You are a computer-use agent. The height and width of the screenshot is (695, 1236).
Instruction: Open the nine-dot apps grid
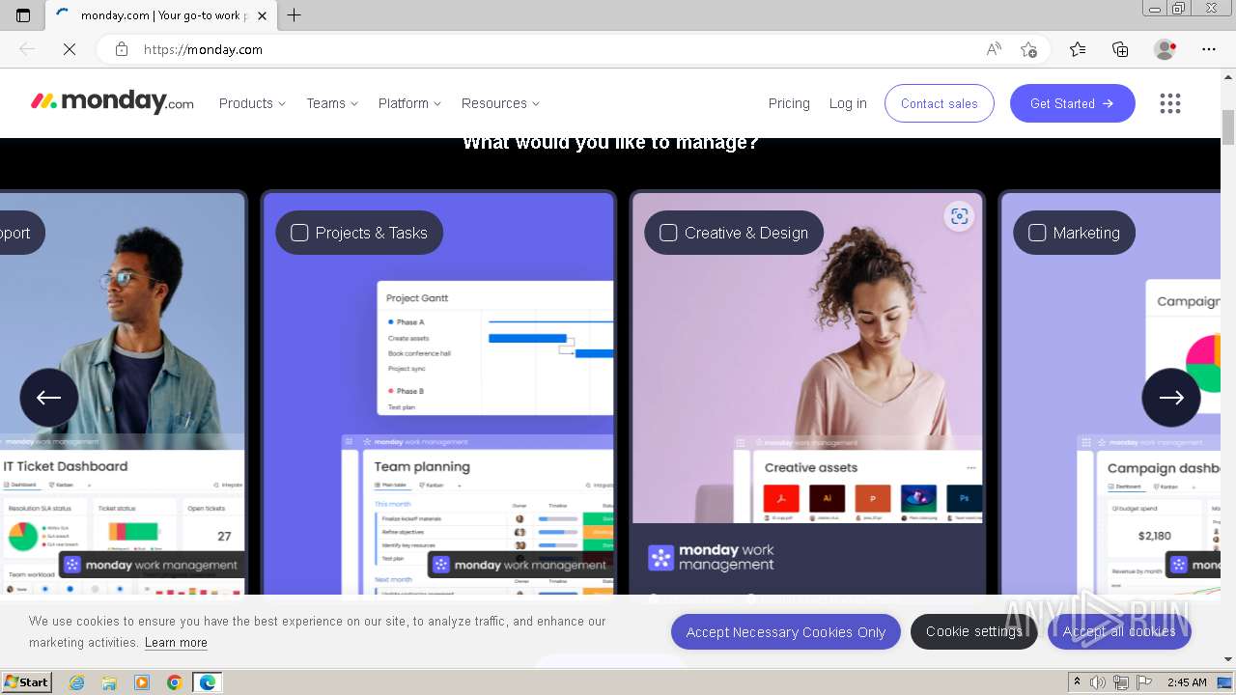click(1170, 103)
